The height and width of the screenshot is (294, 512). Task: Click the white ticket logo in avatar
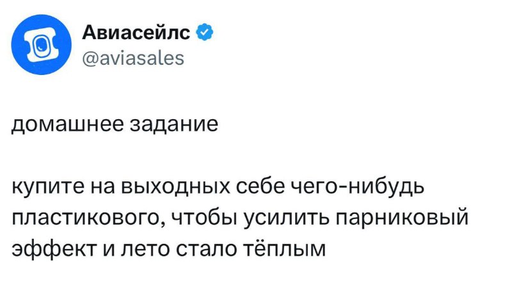click(x=41, y=45)
